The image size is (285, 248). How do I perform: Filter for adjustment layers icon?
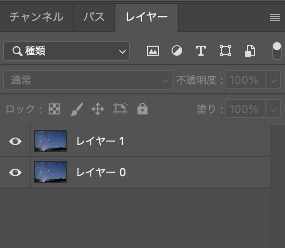tap(177, 51)
